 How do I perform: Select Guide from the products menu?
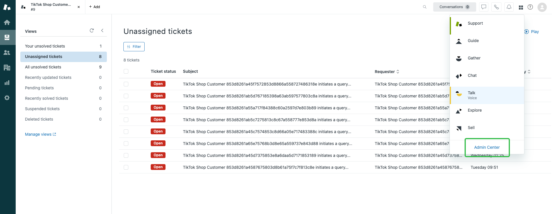(x=473, y=41)
